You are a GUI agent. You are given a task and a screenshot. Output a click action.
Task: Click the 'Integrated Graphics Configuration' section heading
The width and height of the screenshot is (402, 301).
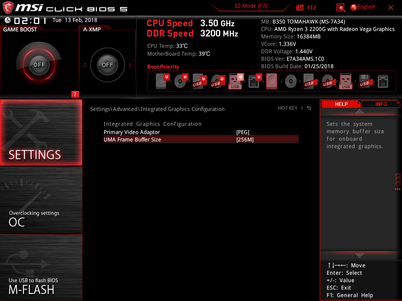(x=153, y=124)
